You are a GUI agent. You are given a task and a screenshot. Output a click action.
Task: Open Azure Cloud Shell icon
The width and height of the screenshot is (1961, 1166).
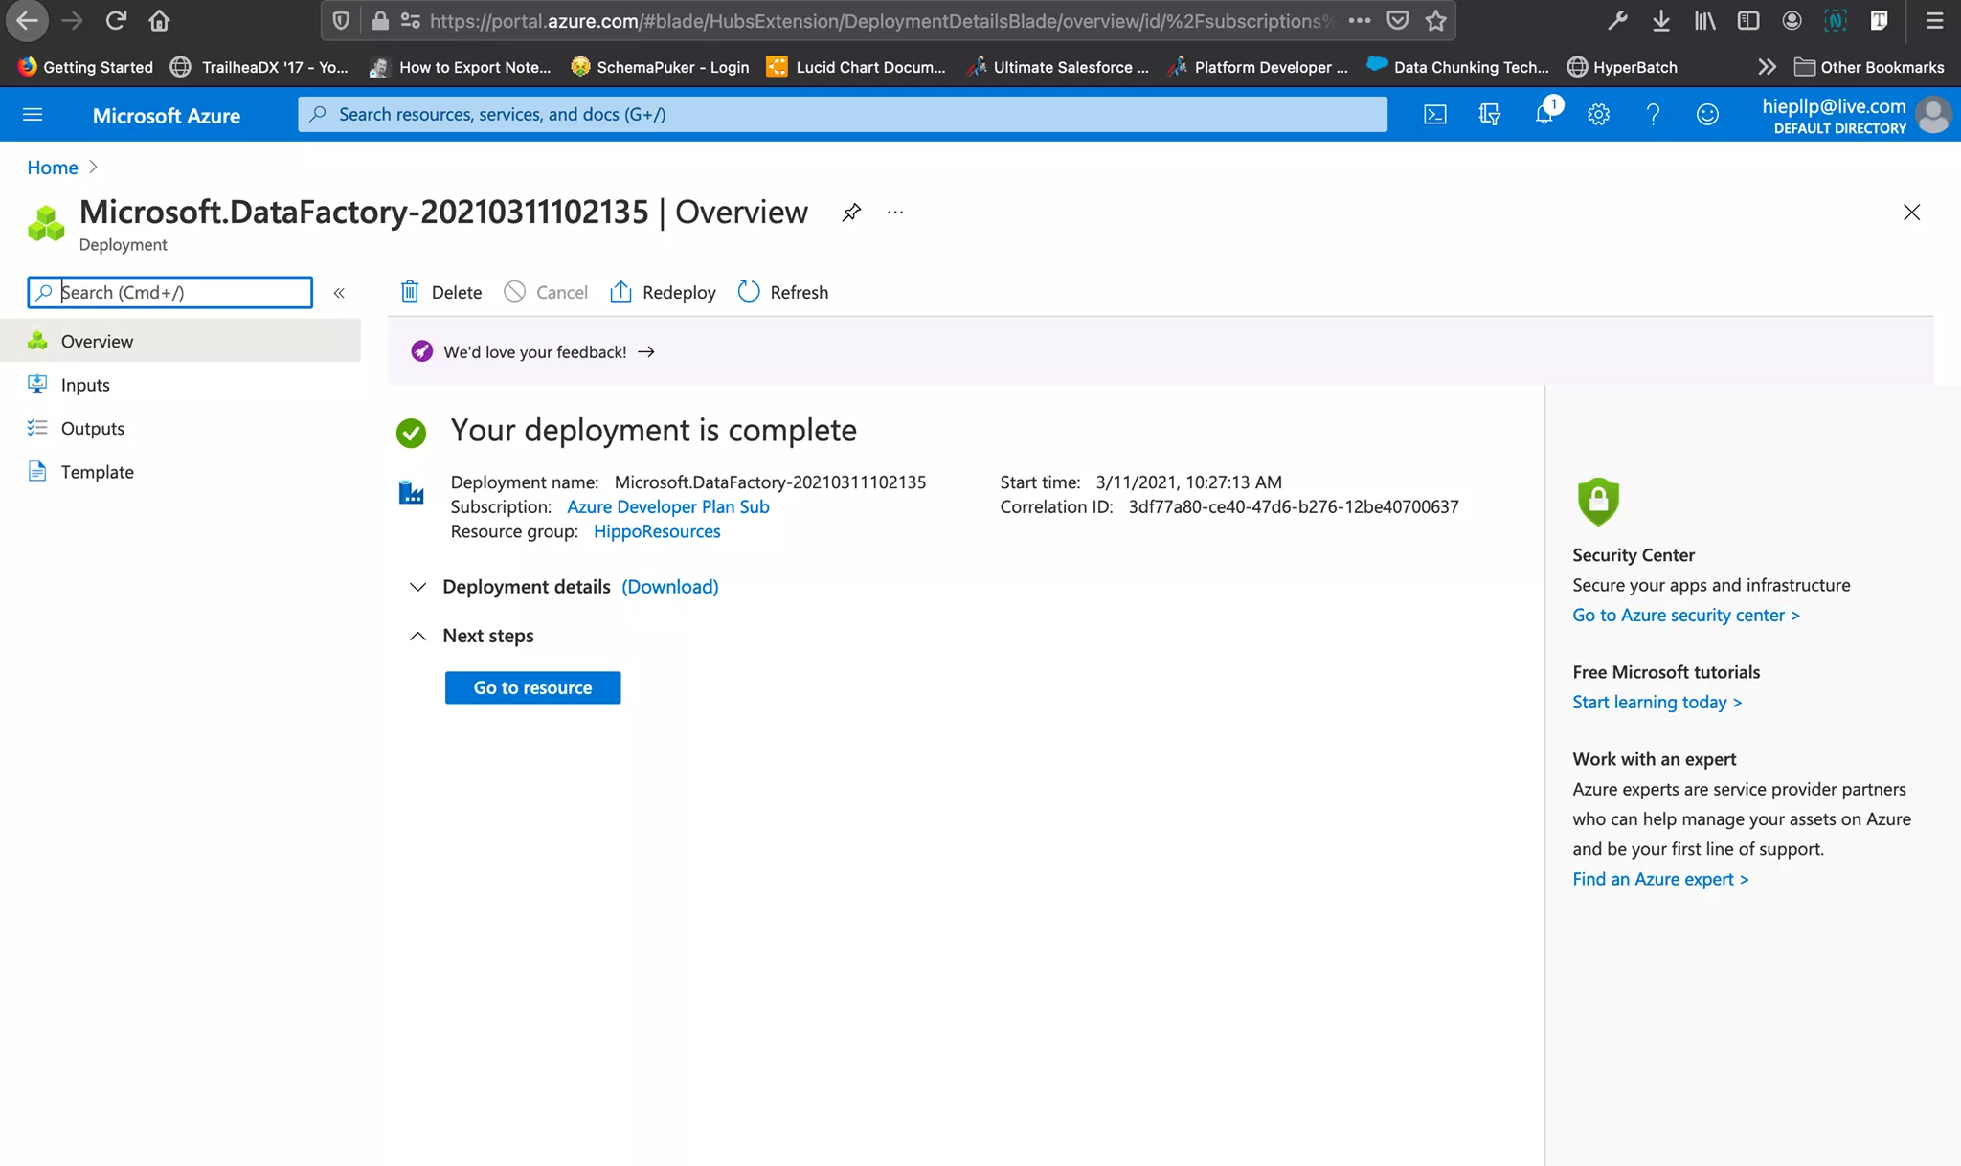[x=1434, y=115]
